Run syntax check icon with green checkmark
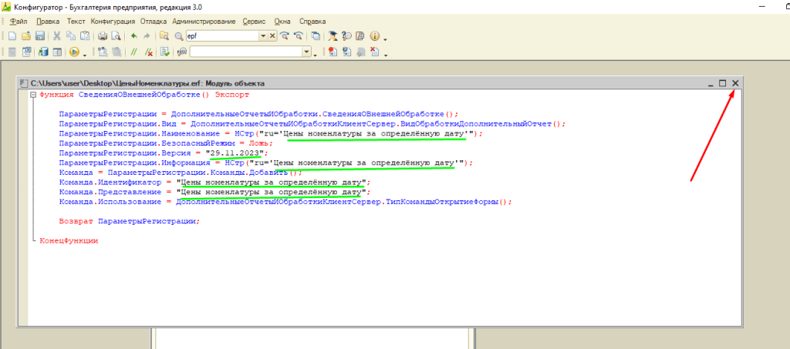This screenshot has width=790, height=349. tap(165, 52)
